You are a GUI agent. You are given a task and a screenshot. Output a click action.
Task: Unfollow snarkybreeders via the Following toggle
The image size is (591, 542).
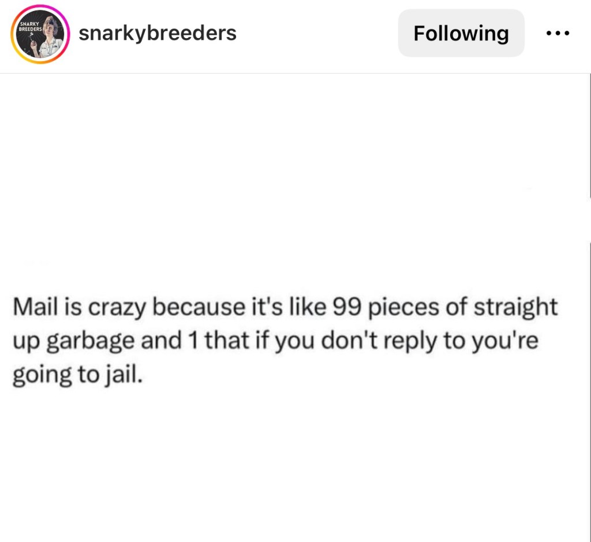pyautogui.click(x=461, y=33)
